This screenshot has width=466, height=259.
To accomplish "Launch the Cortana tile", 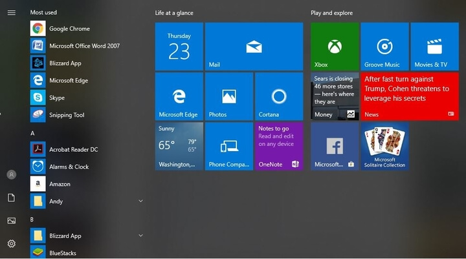I will pyautogui.click(x=279, y=96).
